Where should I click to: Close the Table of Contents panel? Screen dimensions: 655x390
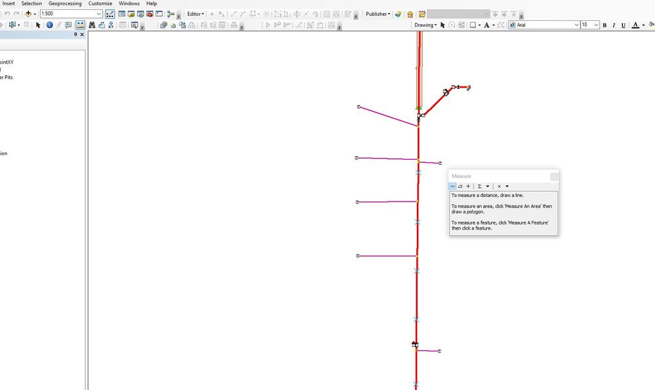click(82, 35)
